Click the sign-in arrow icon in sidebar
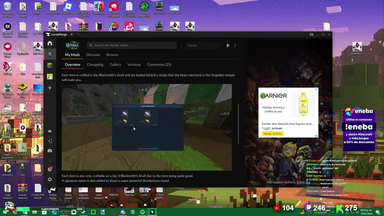384x216 pixels. click(50, 141)
